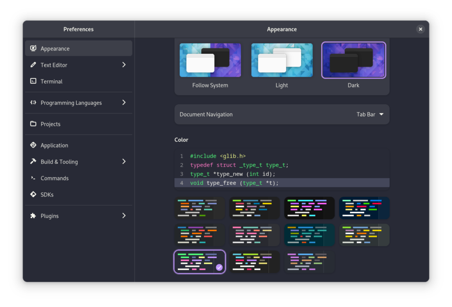The width and height of the screenshot is (452, 307).
Task: Click the Terminal prompt icon
Action: [33, 81]
